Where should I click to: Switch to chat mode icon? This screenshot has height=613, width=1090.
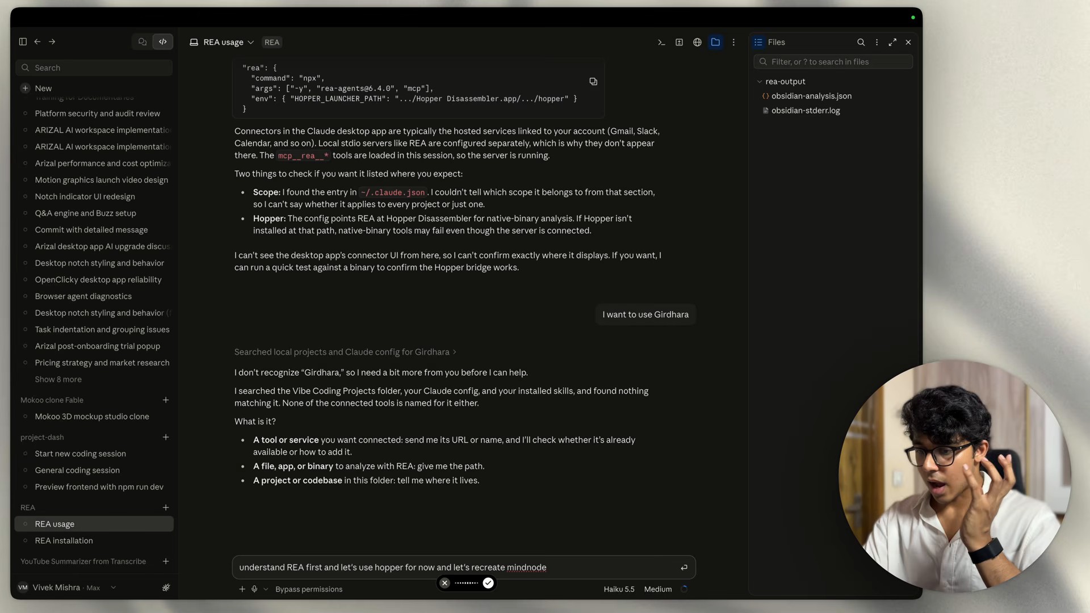point(142,41)
